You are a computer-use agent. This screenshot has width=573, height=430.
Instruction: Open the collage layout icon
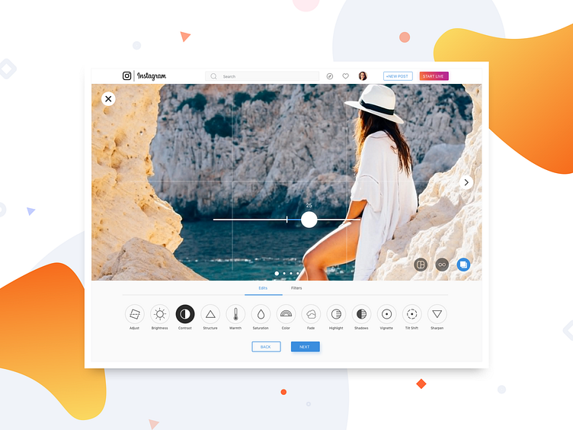click(x=421, y=265)
